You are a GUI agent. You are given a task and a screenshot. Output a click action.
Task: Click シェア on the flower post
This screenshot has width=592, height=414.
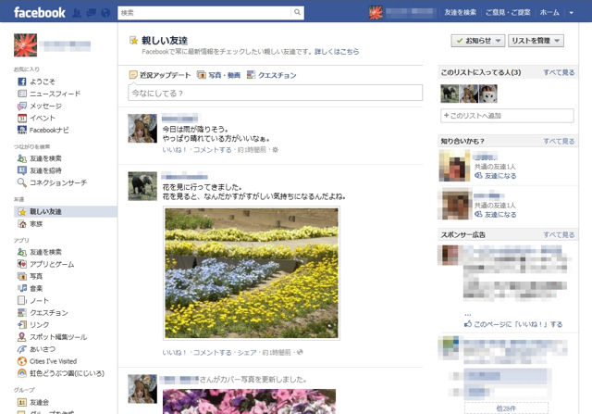pyautogui.click(x=247, y=352)
